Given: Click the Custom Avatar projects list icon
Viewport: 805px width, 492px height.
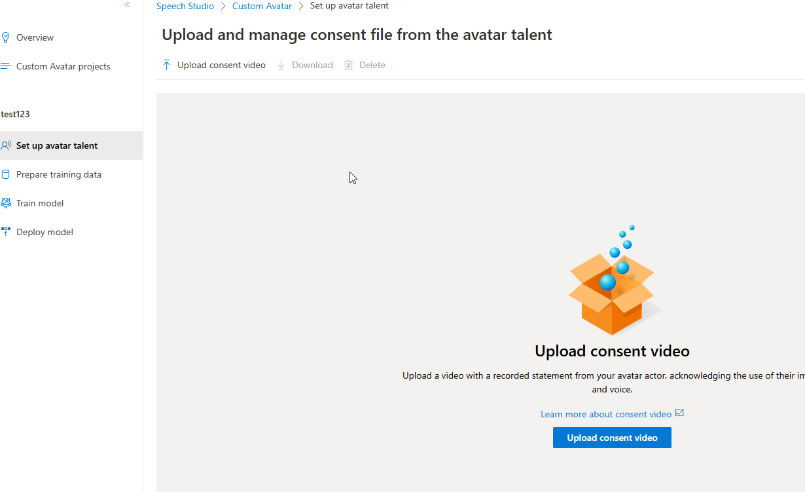Looking at the screenshot, I should click(x=6, y=66).
